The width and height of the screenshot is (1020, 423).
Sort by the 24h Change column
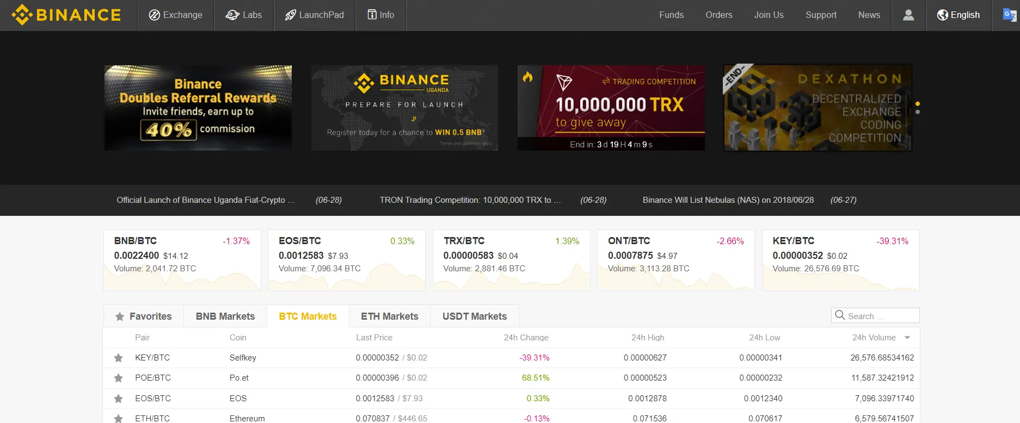pos(526,338)
